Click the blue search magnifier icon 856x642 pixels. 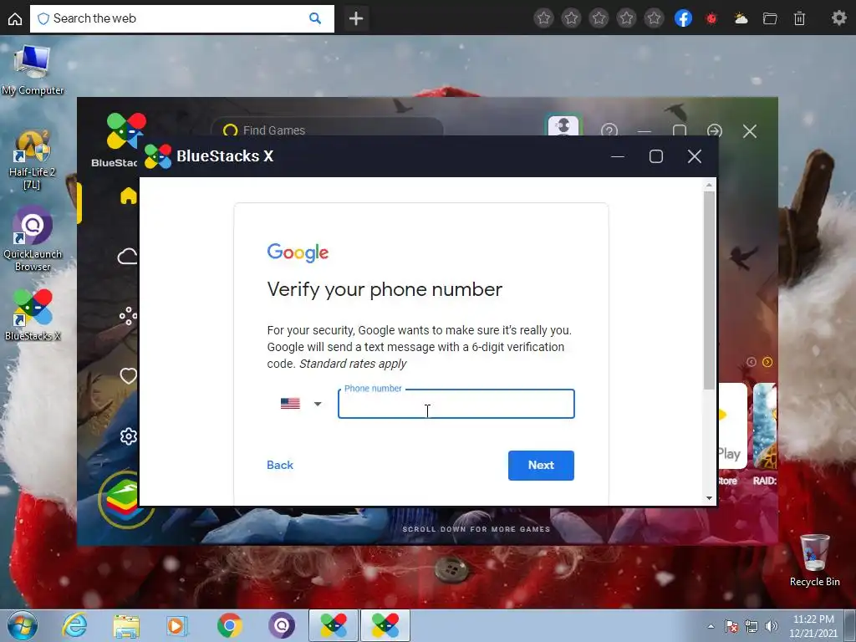pyautogui.click(x=315, y=18)
